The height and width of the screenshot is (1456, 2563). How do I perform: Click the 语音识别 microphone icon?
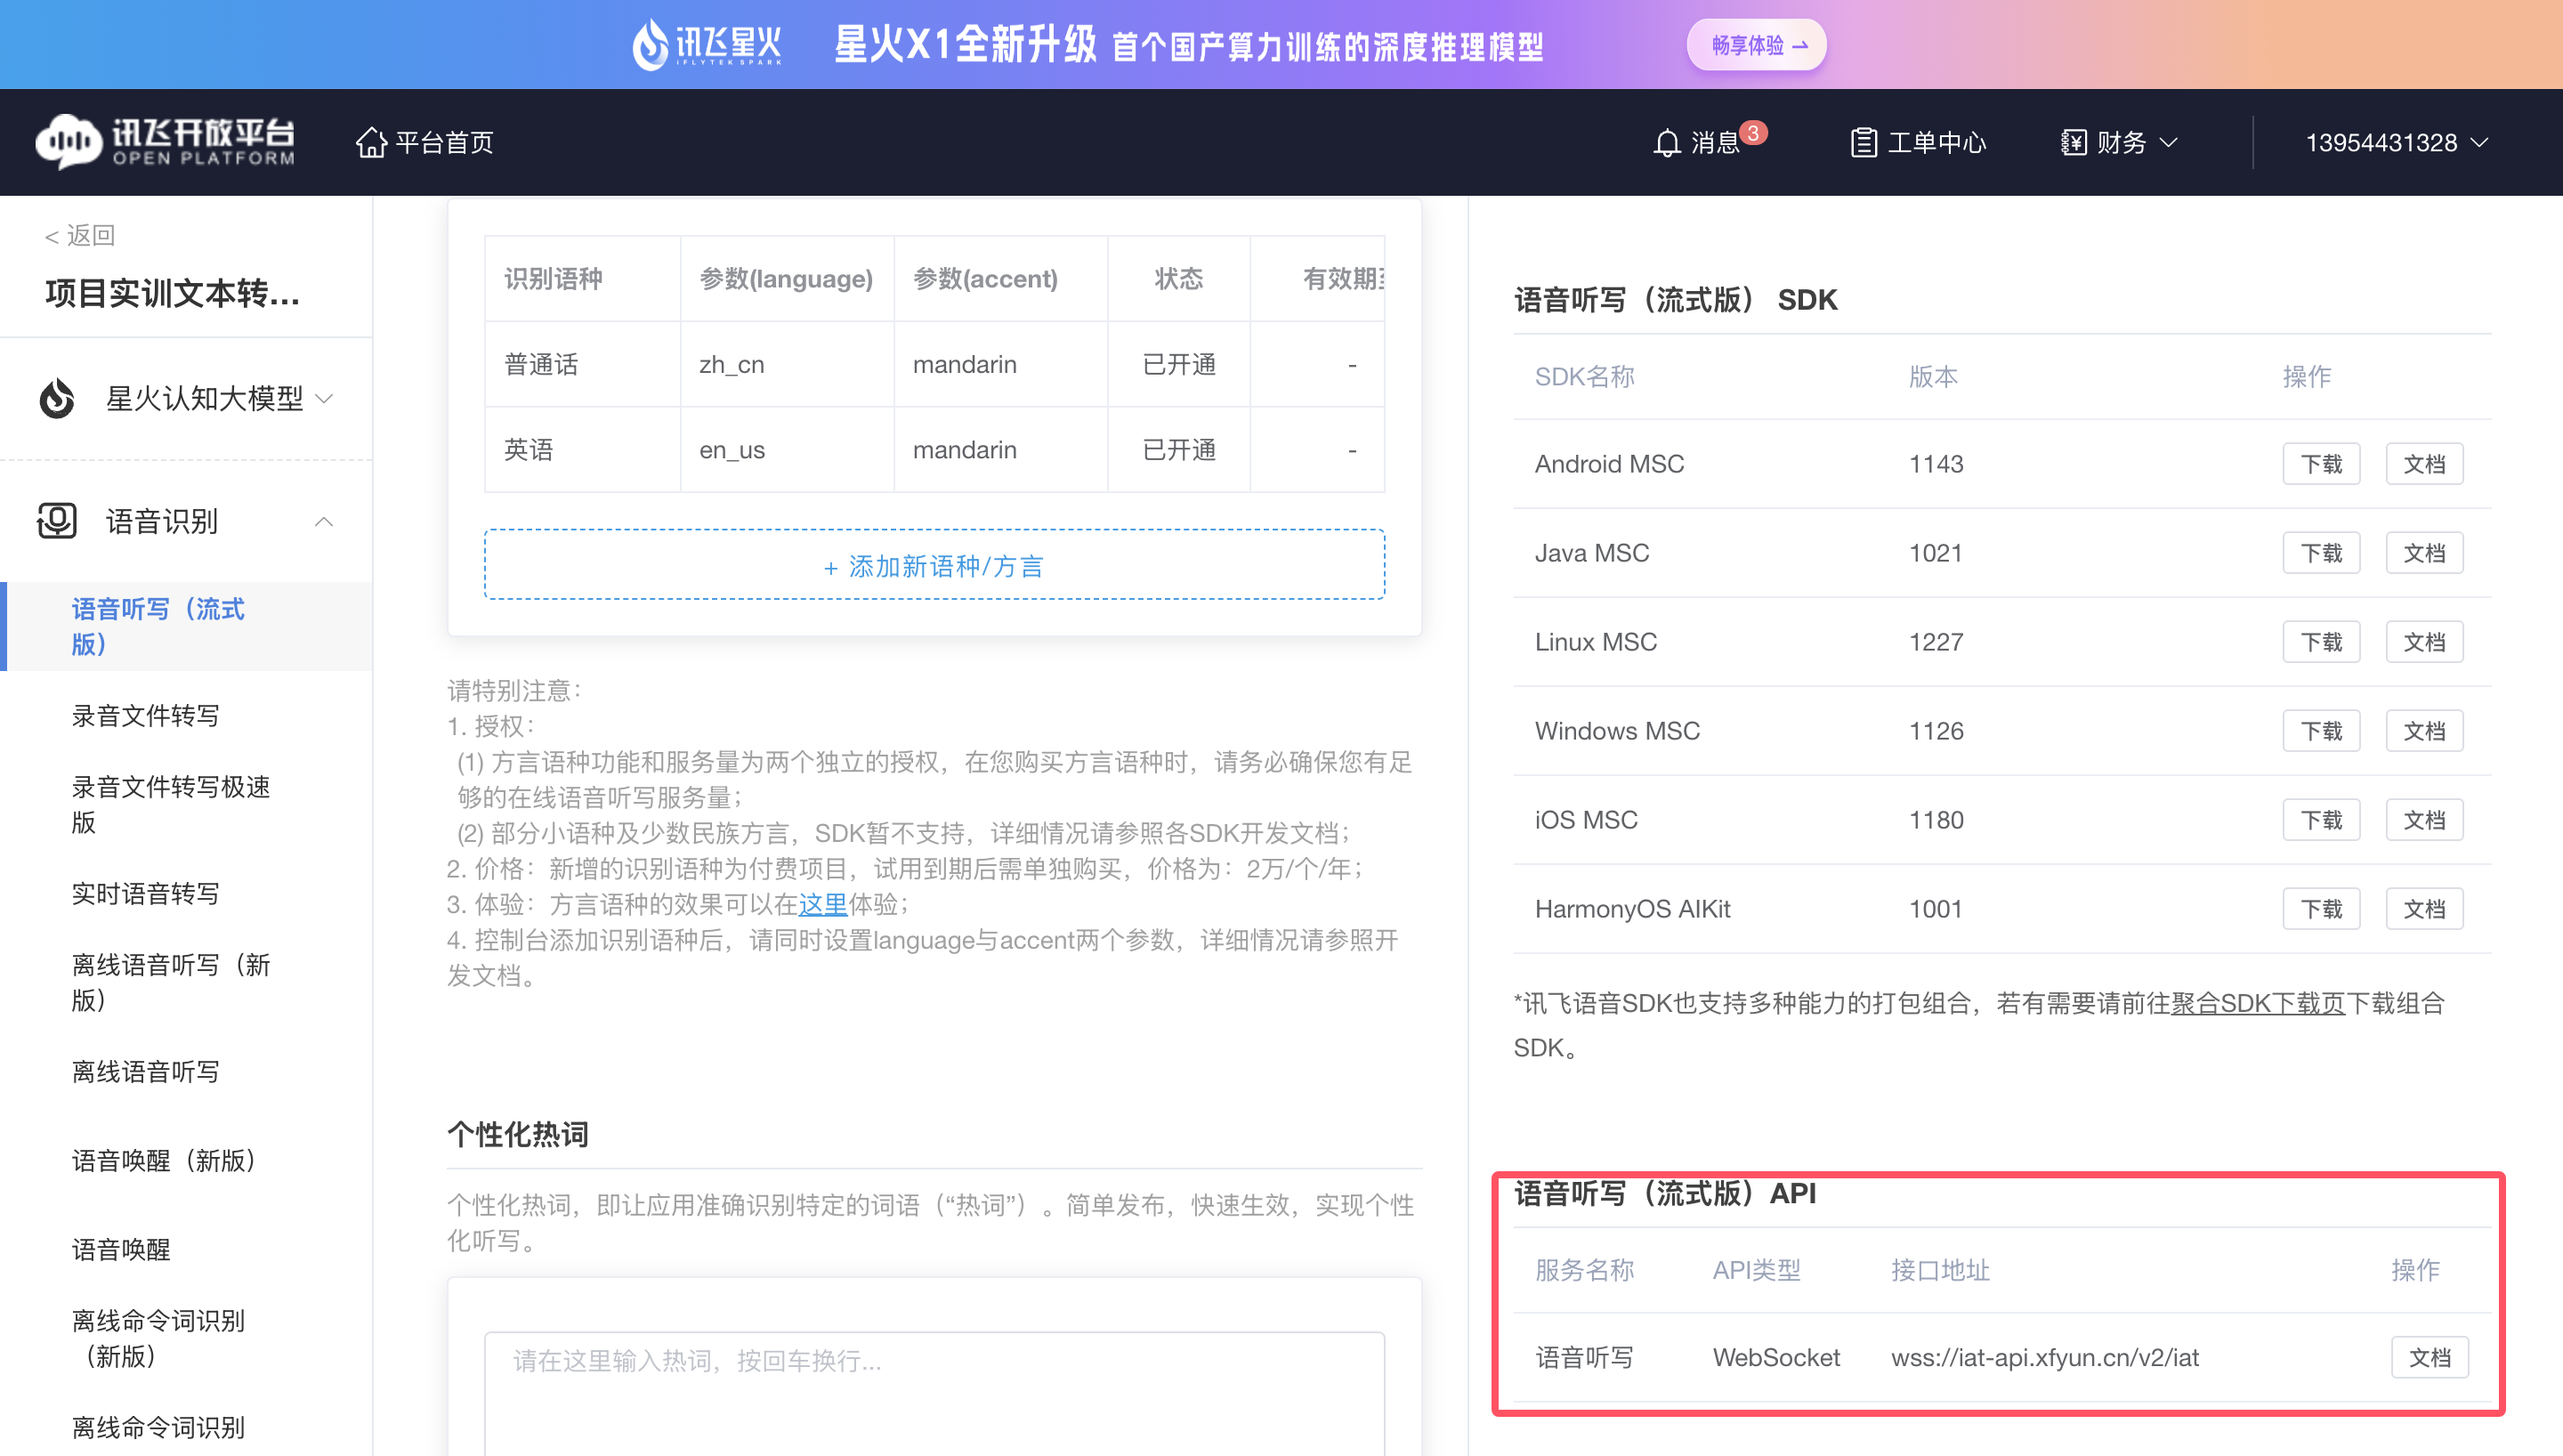click(57, 521)
